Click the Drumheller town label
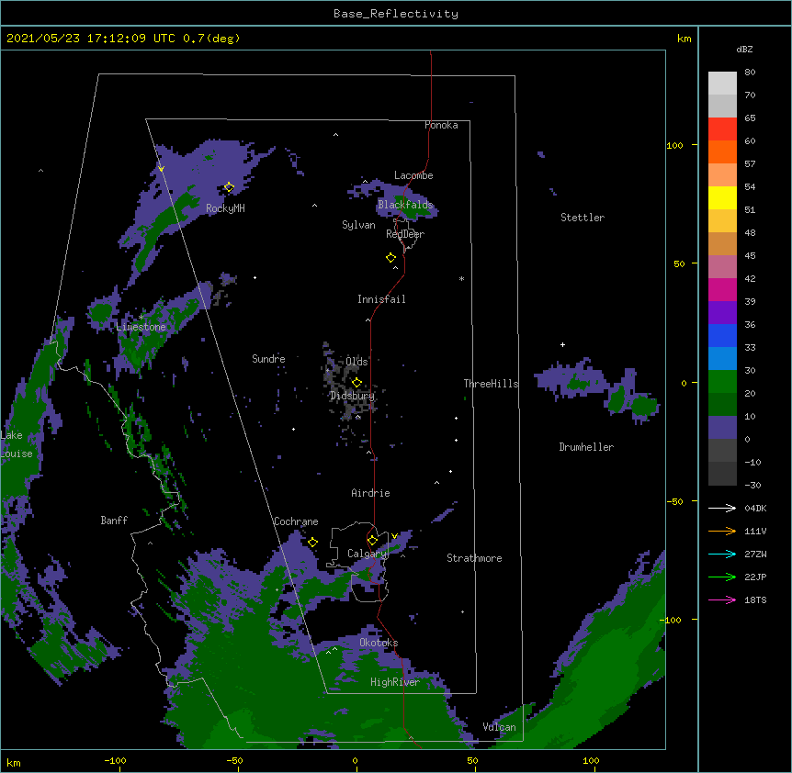Screen dimensions: 792x773 point(586,447)
